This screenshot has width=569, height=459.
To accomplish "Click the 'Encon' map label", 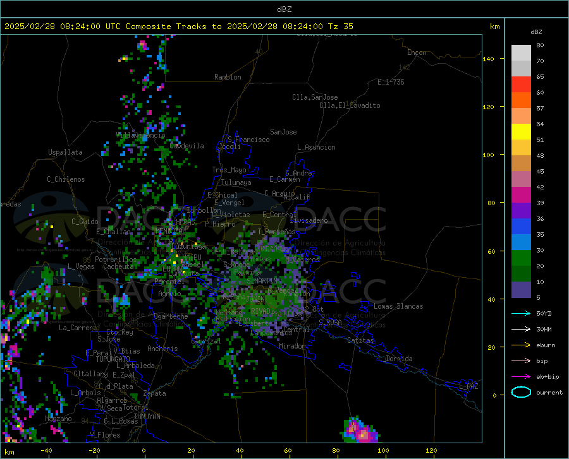I will point(417,52).
